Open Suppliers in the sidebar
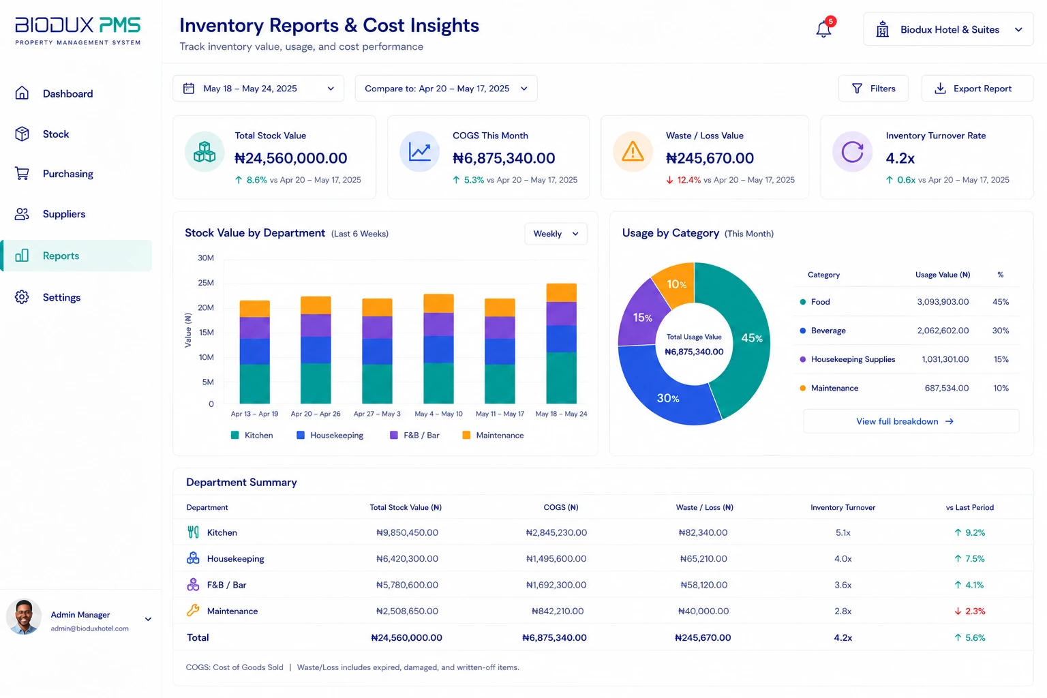 pos(76,214)
